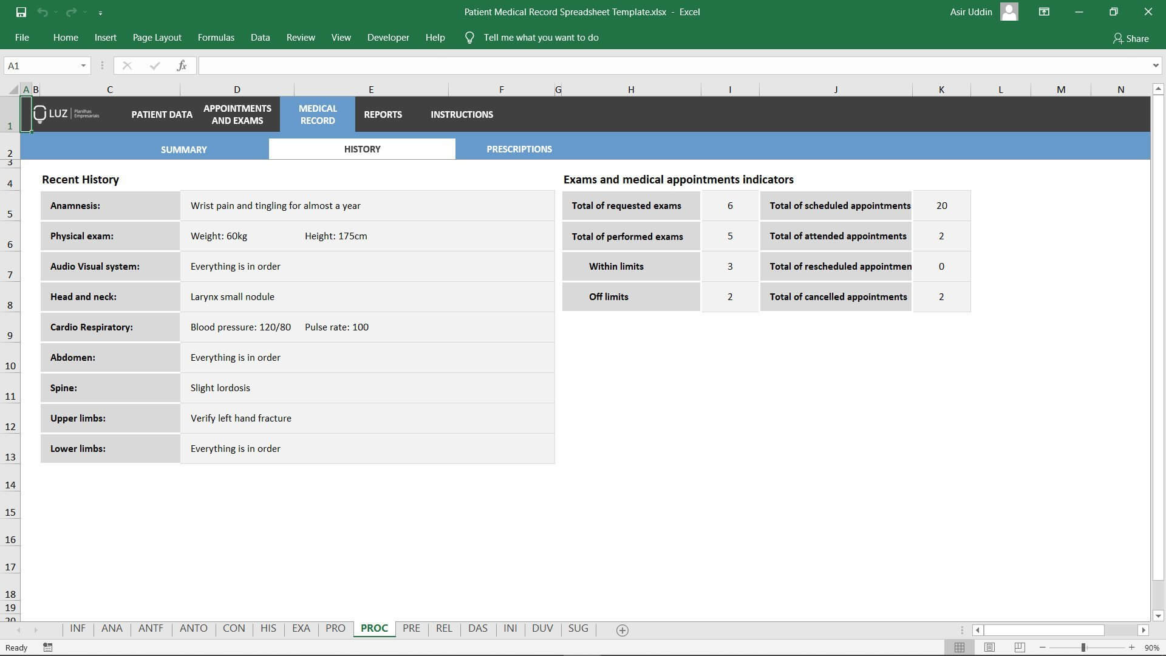The image size is (1166, 656).
Task: Switch to the DAS sheet tab
Action: click(x=477, y=629)
